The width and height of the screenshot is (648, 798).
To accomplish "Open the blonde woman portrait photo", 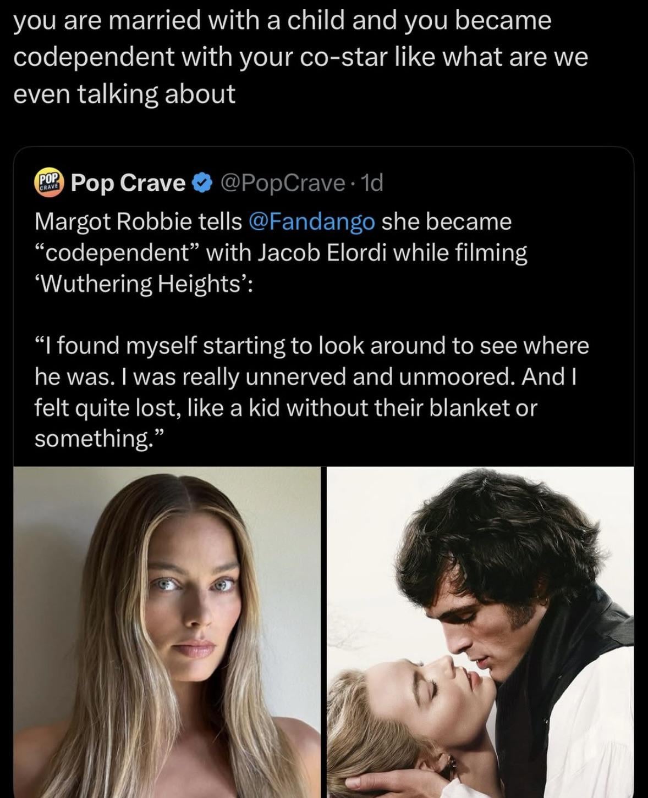I will click(167, 632).
